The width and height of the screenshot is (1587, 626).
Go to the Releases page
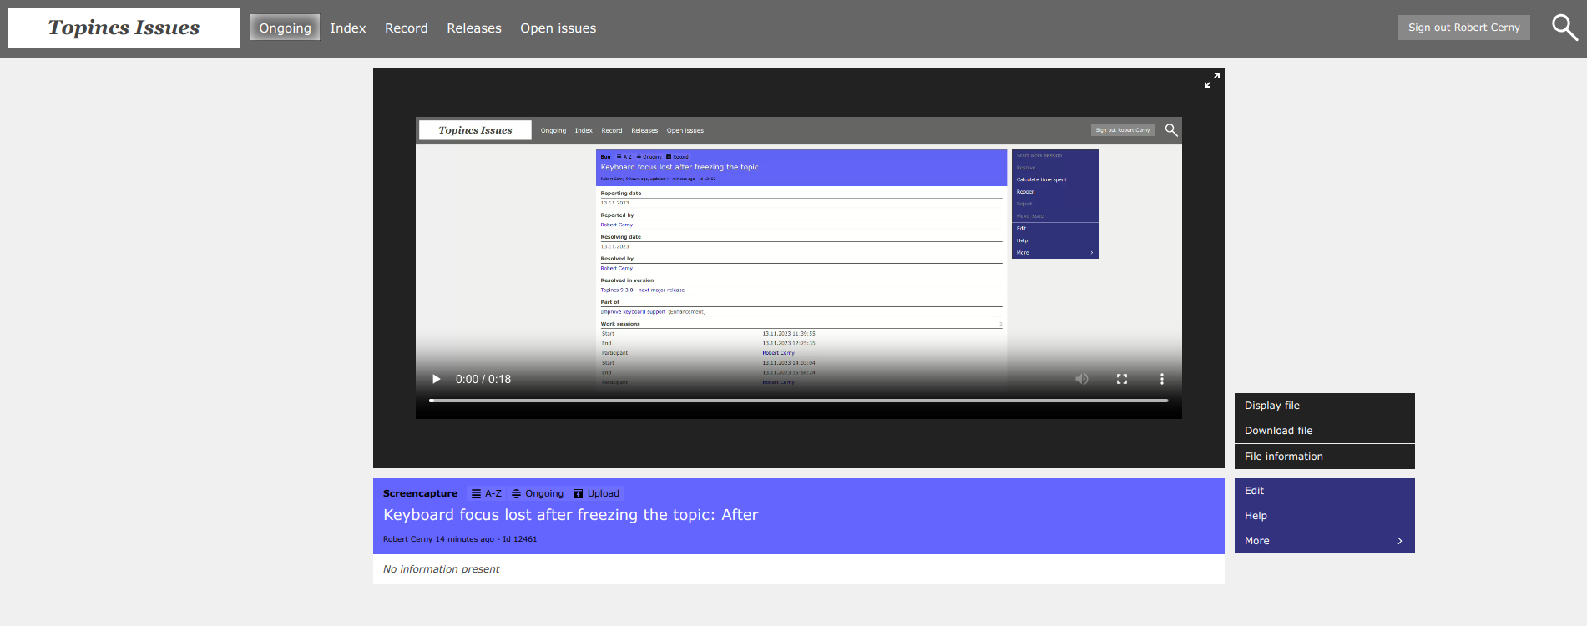pos(473,28)
